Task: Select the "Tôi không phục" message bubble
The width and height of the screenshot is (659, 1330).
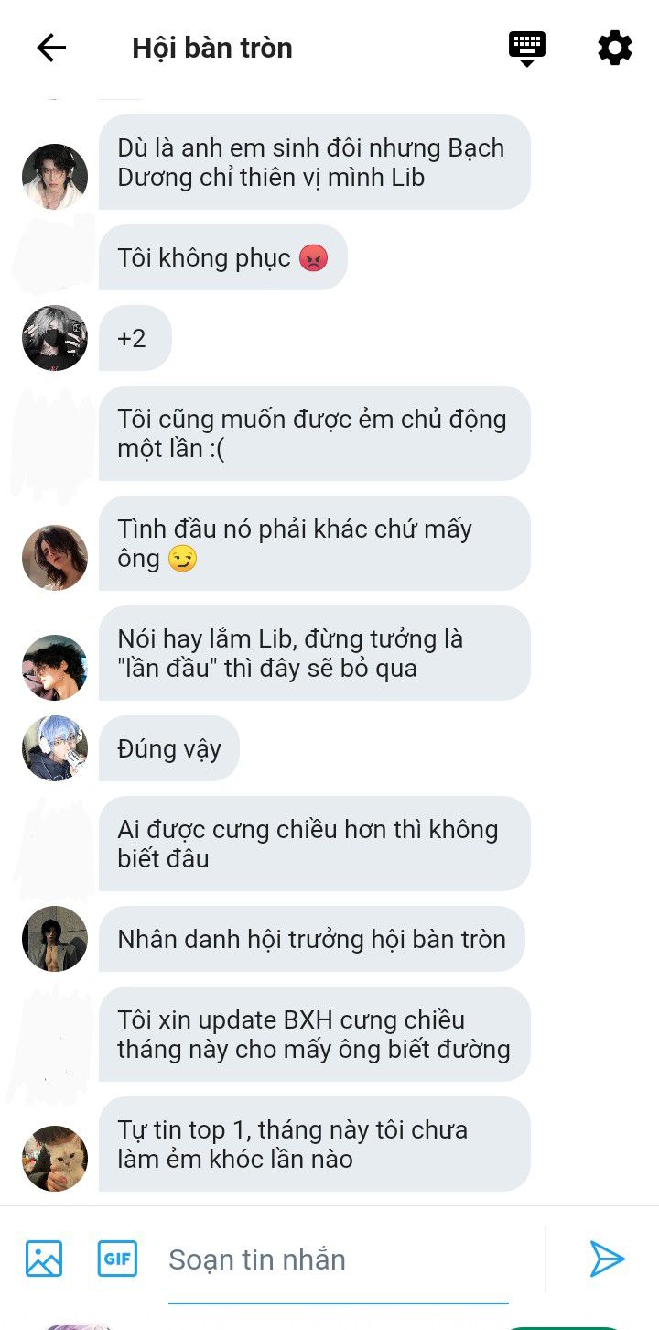Action: coord(223,257)
